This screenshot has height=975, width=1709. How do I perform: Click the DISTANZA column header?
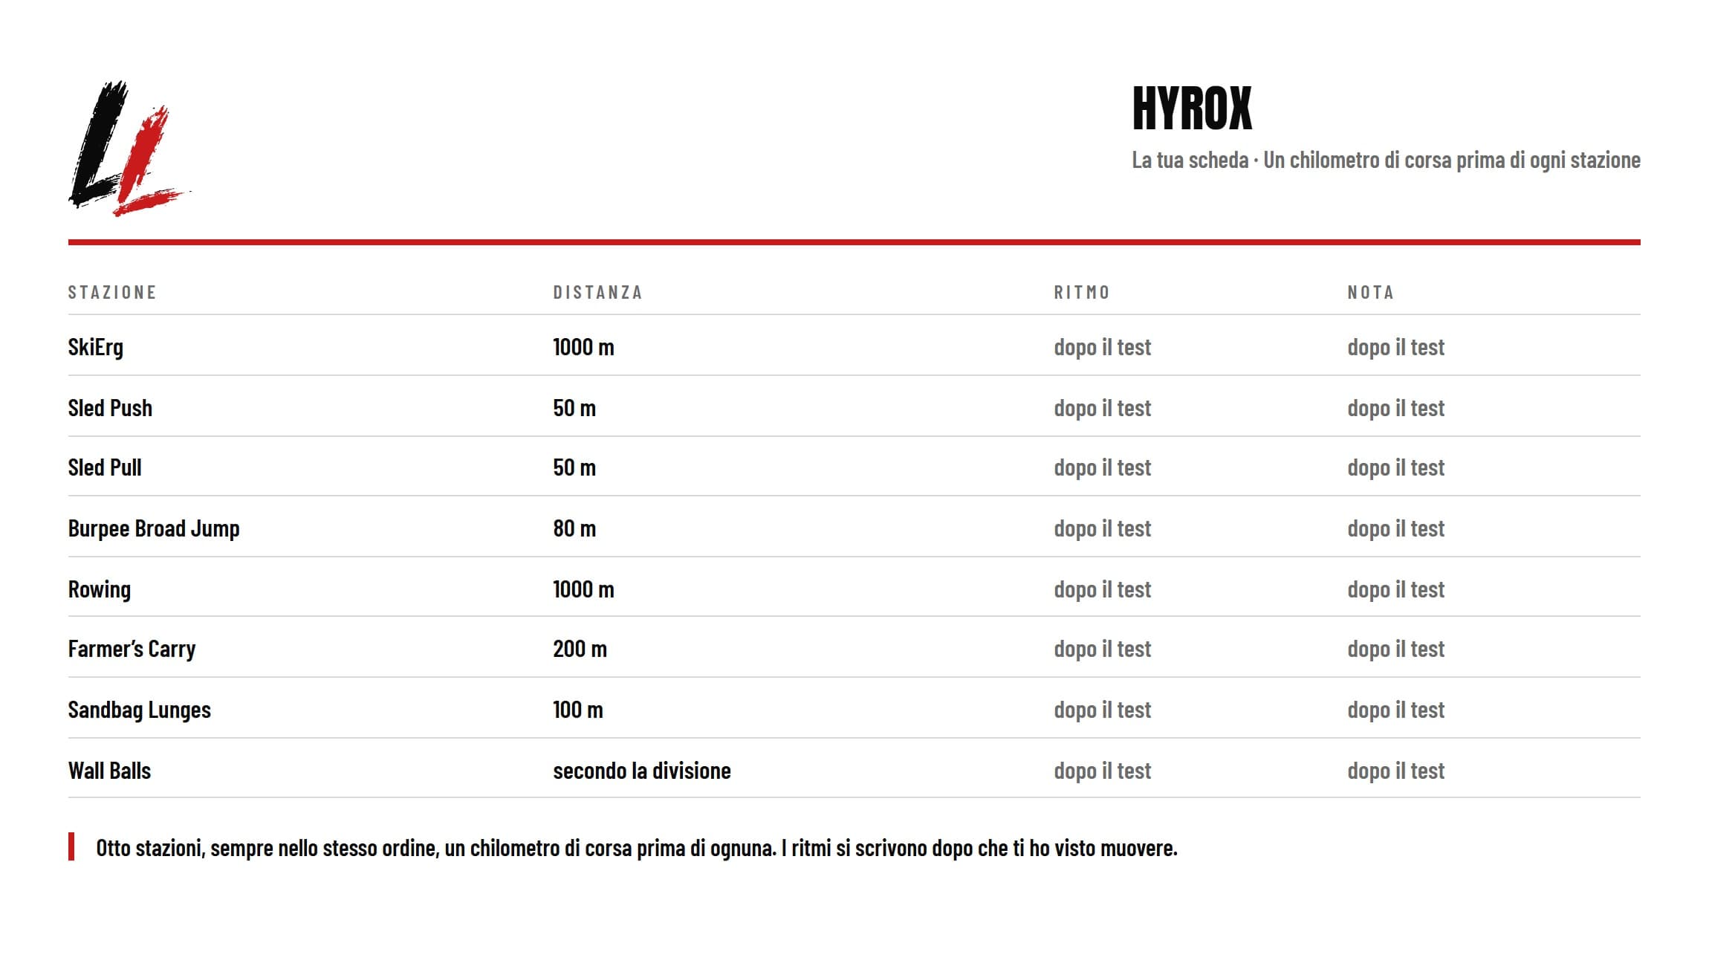click(x=597, y=292)
